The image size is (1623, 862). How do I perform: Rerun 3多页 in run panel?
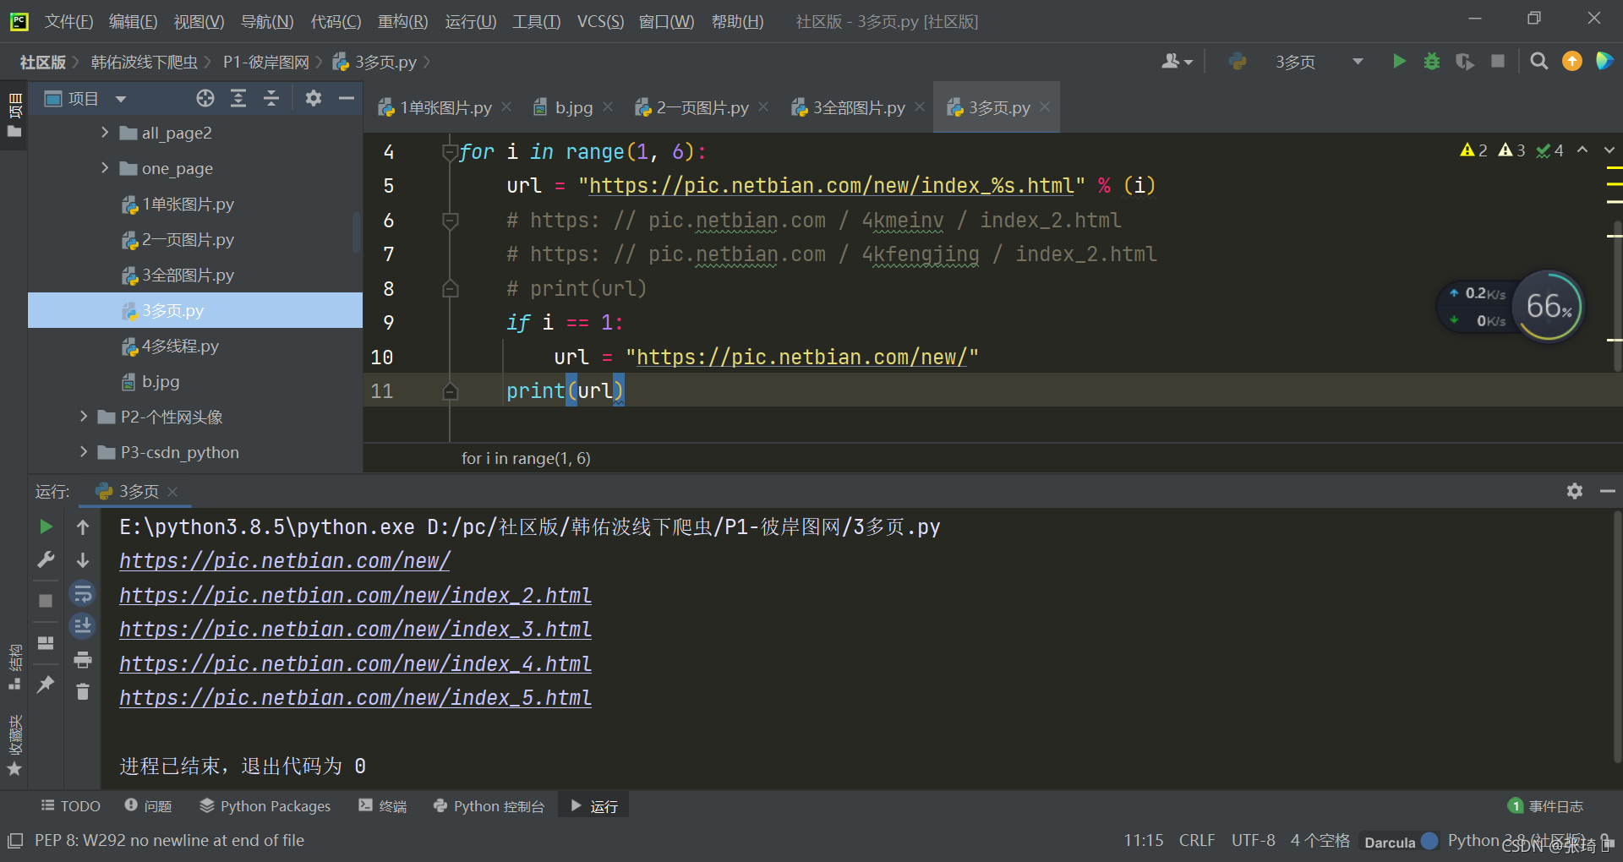[46, 526]
